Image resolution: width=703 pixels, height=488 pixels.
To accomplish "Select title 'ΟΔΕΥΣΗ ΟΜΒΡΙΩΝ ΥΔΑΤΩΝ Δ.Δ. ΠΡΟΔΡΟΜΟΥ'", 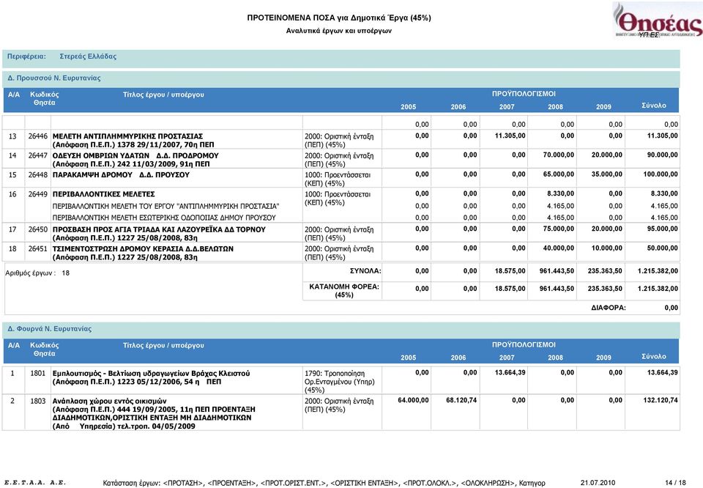I will (135, 155).
